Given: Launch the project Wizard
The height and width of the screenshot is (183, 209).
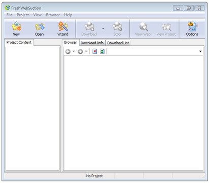Looking at the screenshot, I should click(x=63, y=29).
